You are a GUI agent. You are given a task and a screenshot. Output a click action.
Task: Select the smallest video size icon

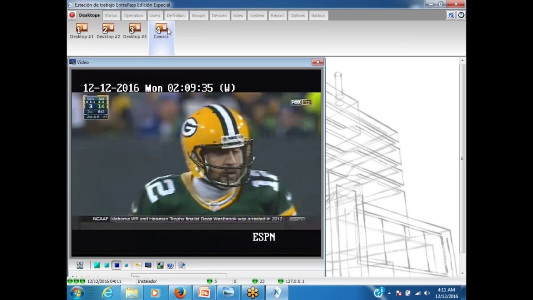click(126, 265)
